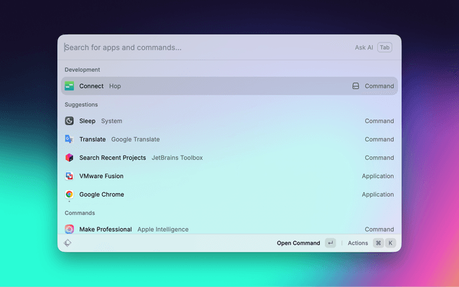Click Ask AI in the search bar
Screen dimensions: 459x287
pos(364,47)
